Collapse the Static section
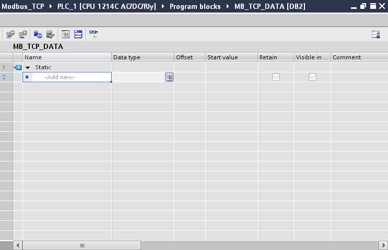 point(28,67)
